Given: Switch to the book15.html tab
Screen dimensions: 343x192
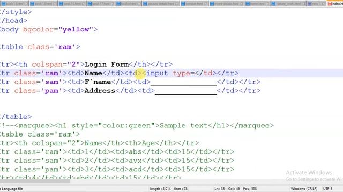Looking at the screenshot, I should tap(43, 4).
